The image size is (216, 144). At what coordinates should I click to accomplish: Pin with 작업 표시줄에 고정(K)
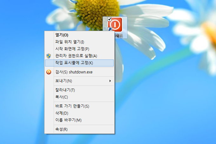point(79,63)
